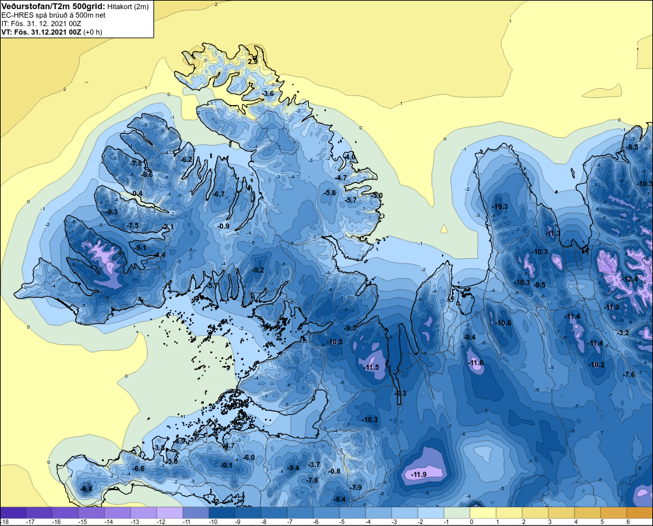Click the -4.4 temperature value on the map
The image size is (653, 526).
[x=159, y=255]
